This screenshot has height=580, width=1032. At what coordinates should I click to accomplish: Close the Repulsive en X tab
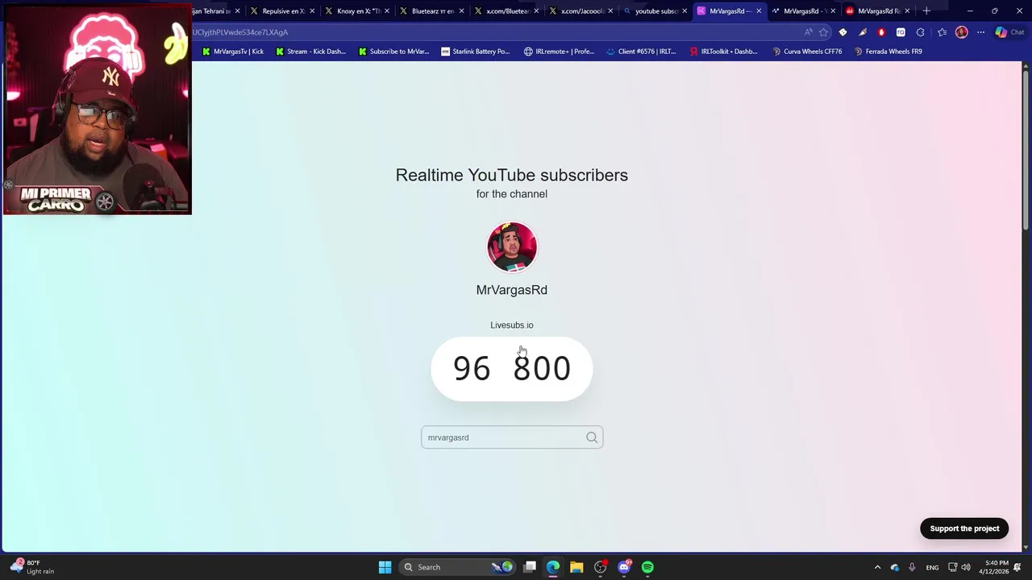pos(312,11)
